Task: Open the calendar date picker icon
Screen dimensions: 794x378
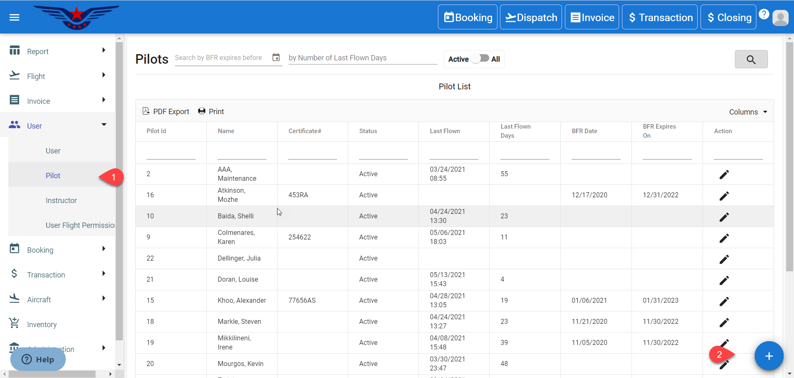Action: coord(276,57)
